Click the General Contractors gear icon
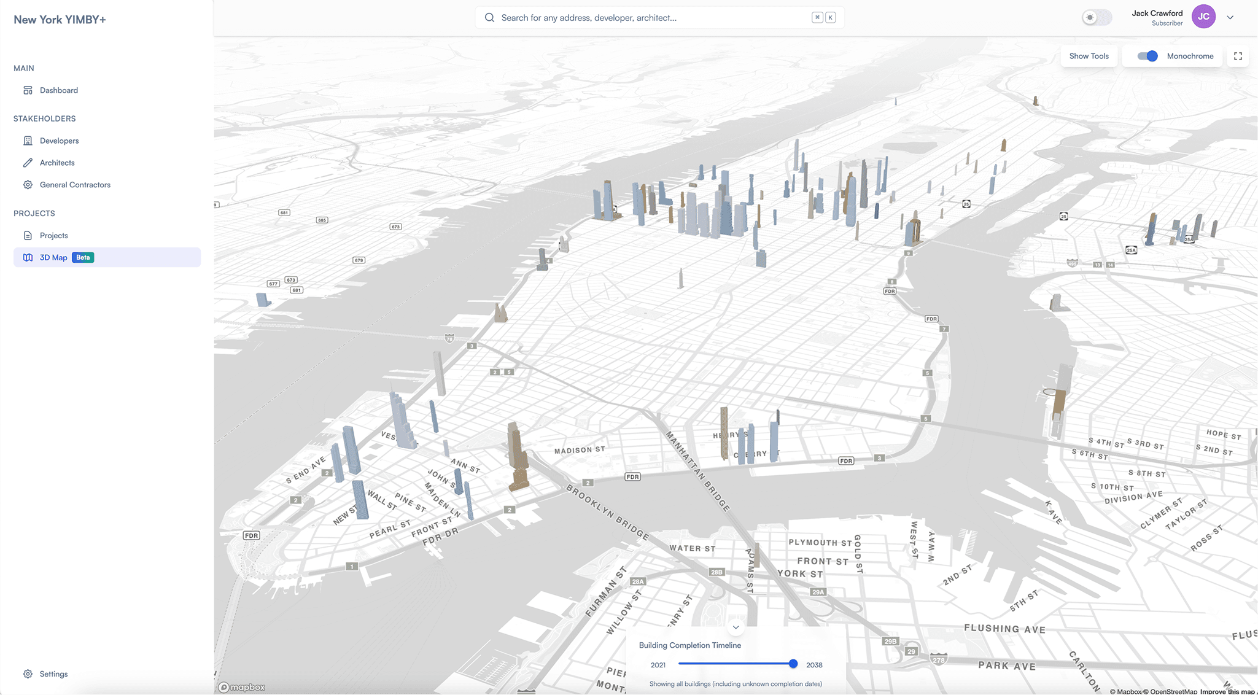This screenshot has height=695, width=1258. (28, 185)
